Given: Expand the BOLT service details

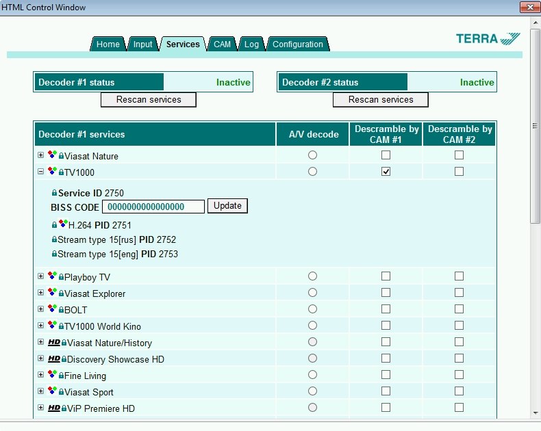Looking at the screenshot, I should [x=40, y=309].
